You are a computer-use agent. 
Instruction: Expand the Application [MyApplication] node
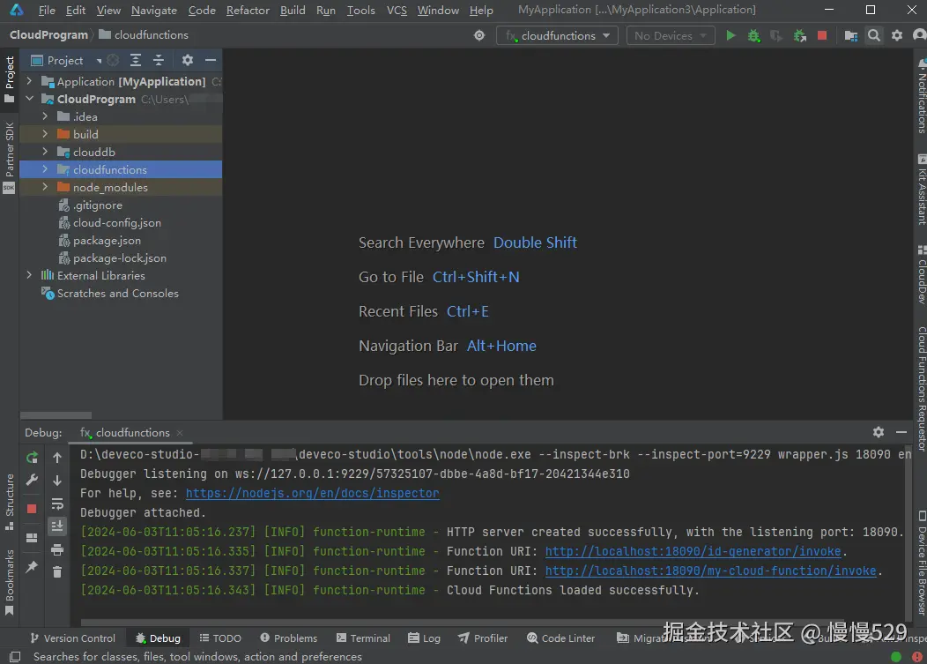point(29,81)
